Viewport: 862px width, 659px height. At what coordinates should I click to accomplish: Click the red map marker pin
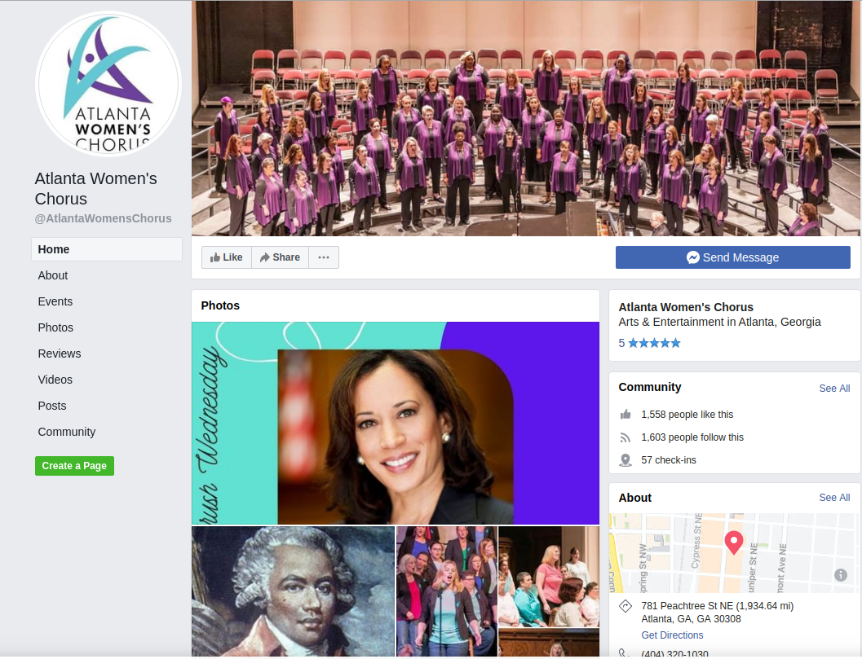click(x=734, y=543)
